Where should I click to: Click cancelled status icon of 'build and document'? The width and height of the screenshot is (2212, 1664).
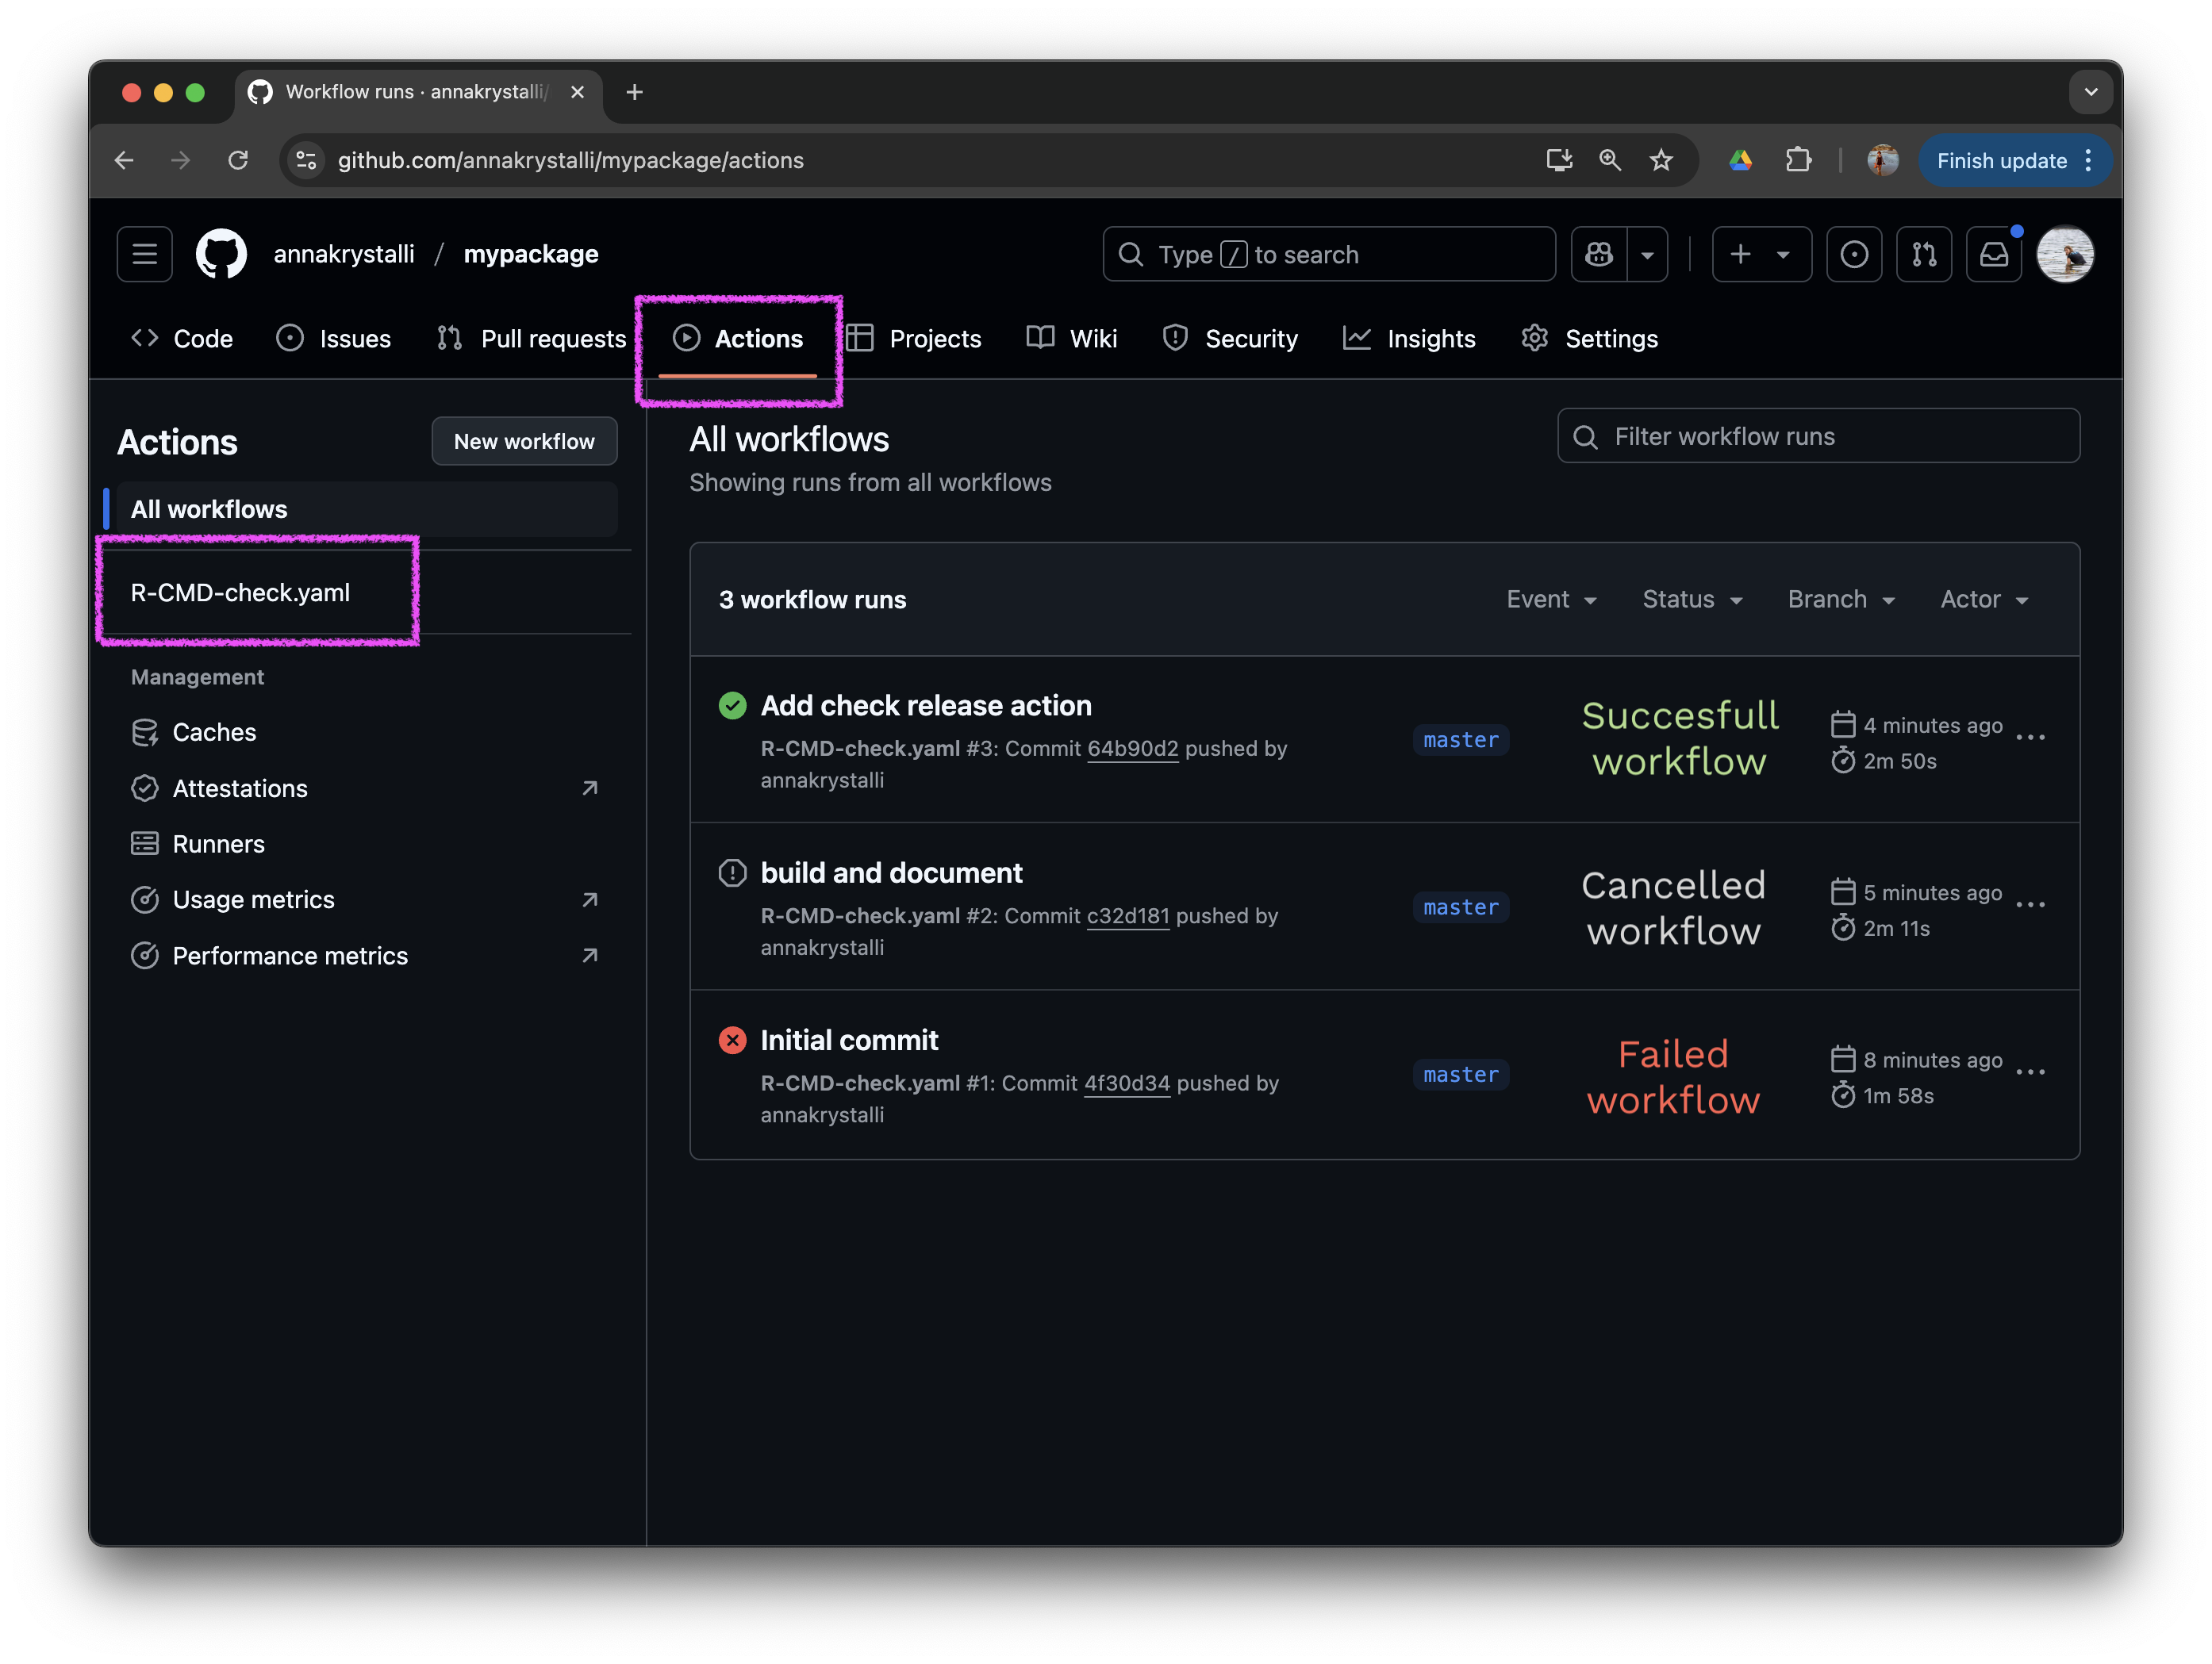pyautogui.click(x=732, y=873)
